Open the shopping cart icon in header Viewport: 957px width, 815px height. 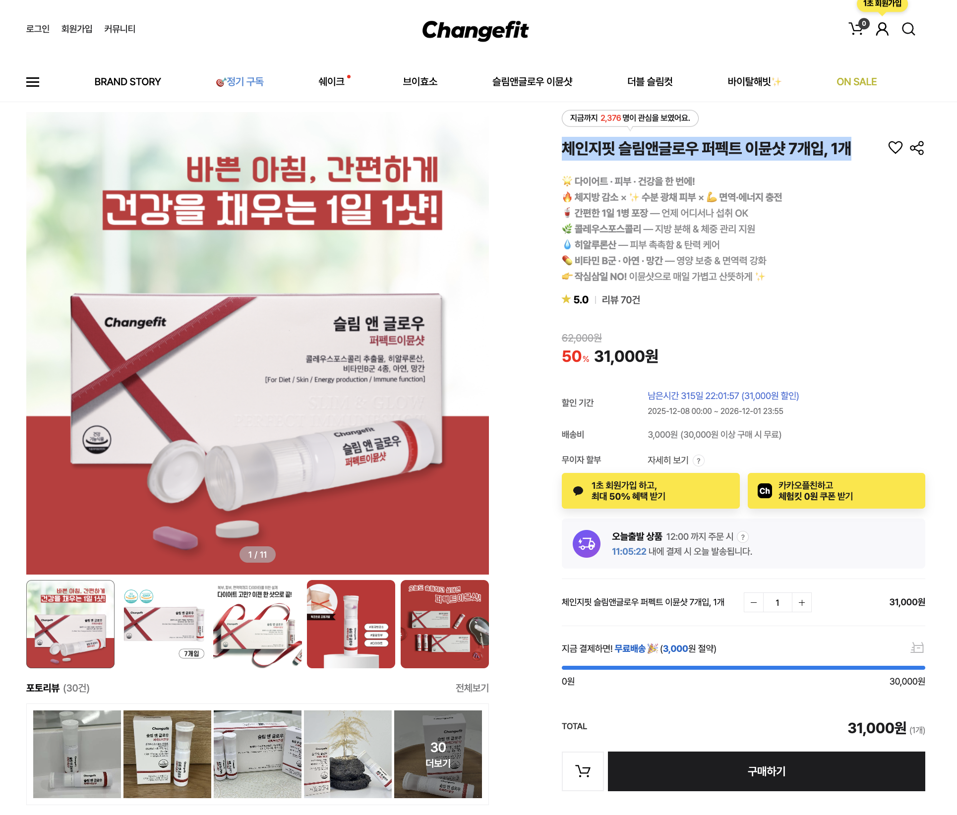(856, 29)
